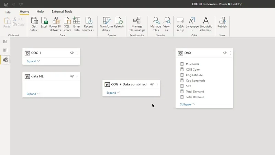This screenshot has width=275, height=155.
Task: Open Power BI datasets
Action: tap(55, 24)
